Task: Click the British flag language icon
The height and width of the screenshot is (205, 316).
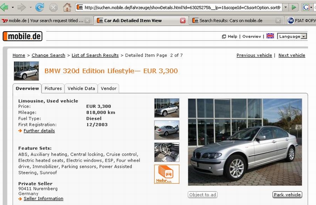Action: point(270,36)
